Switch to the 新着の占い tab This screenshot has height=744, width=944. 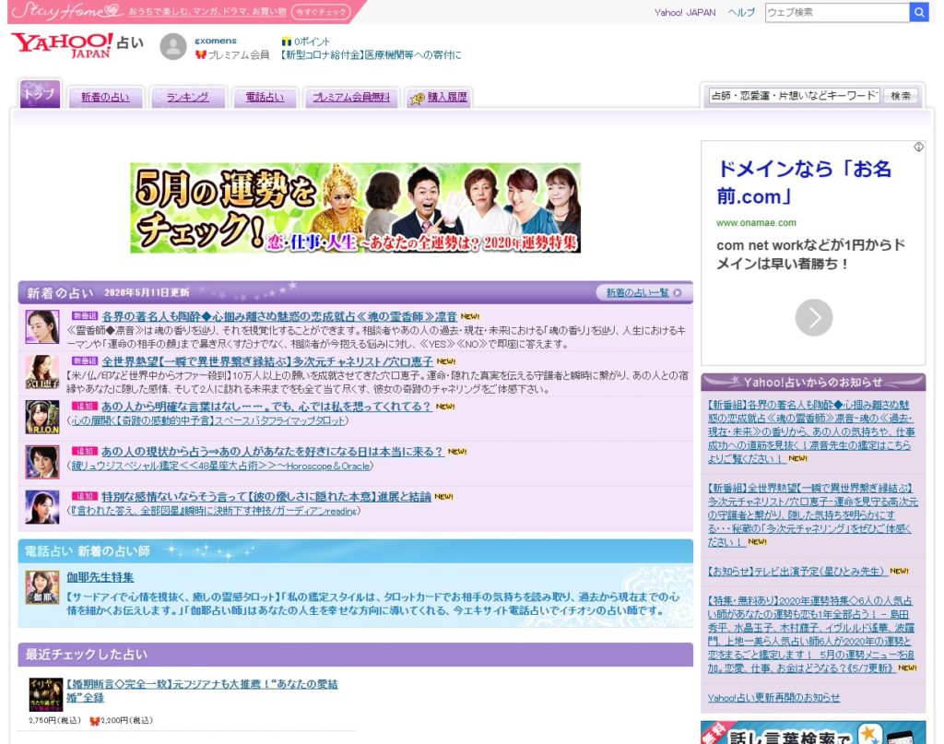pos(105,97)
